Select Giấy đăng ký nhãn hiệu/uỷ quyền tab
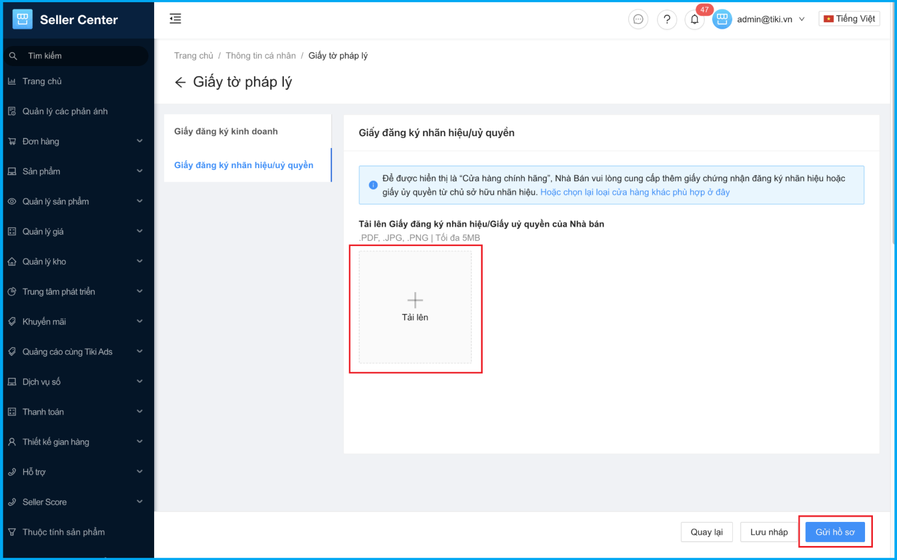Viewport: 897px width, 560px height. coord(243,165)
